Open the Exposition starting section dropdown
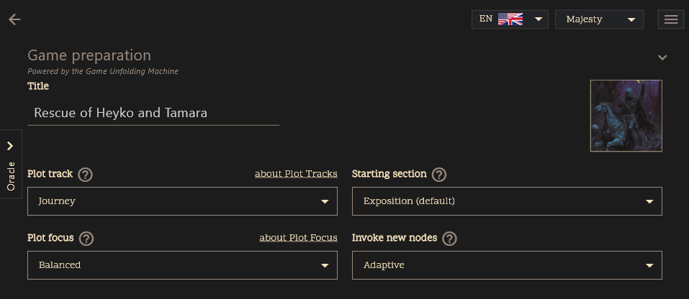The image size is (689, 299). [507, 201]
